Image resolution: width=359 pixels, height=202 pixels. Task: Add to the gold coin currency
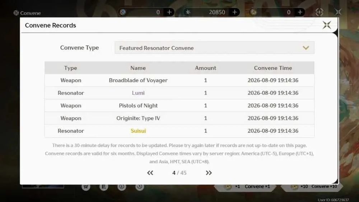click(300, 12)
